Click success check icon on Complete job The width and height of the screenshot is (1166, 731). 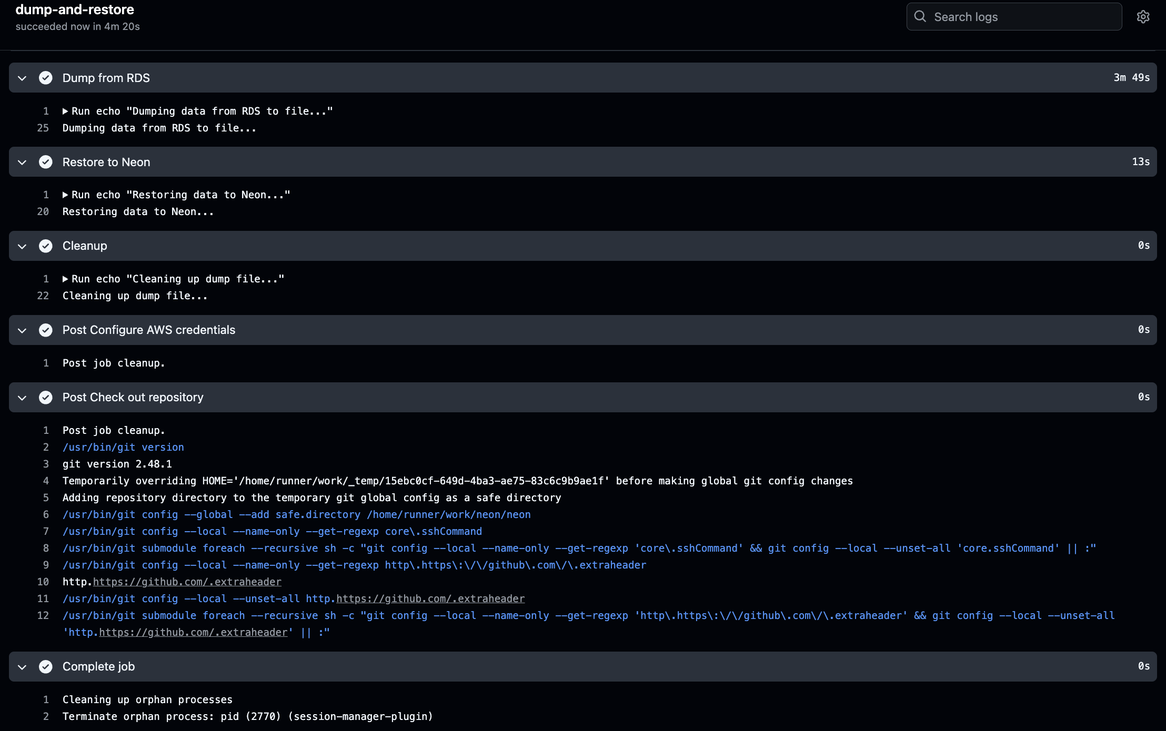[x=46, y=666]
